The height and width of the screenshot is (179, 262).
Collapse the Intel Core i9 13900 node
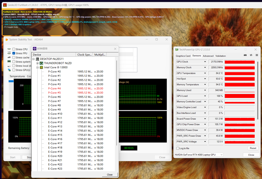click(37, 68)
